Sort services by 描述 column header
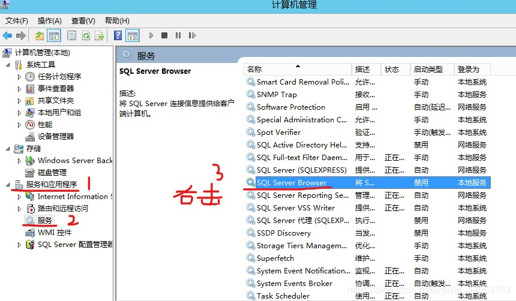 point(366,70)
